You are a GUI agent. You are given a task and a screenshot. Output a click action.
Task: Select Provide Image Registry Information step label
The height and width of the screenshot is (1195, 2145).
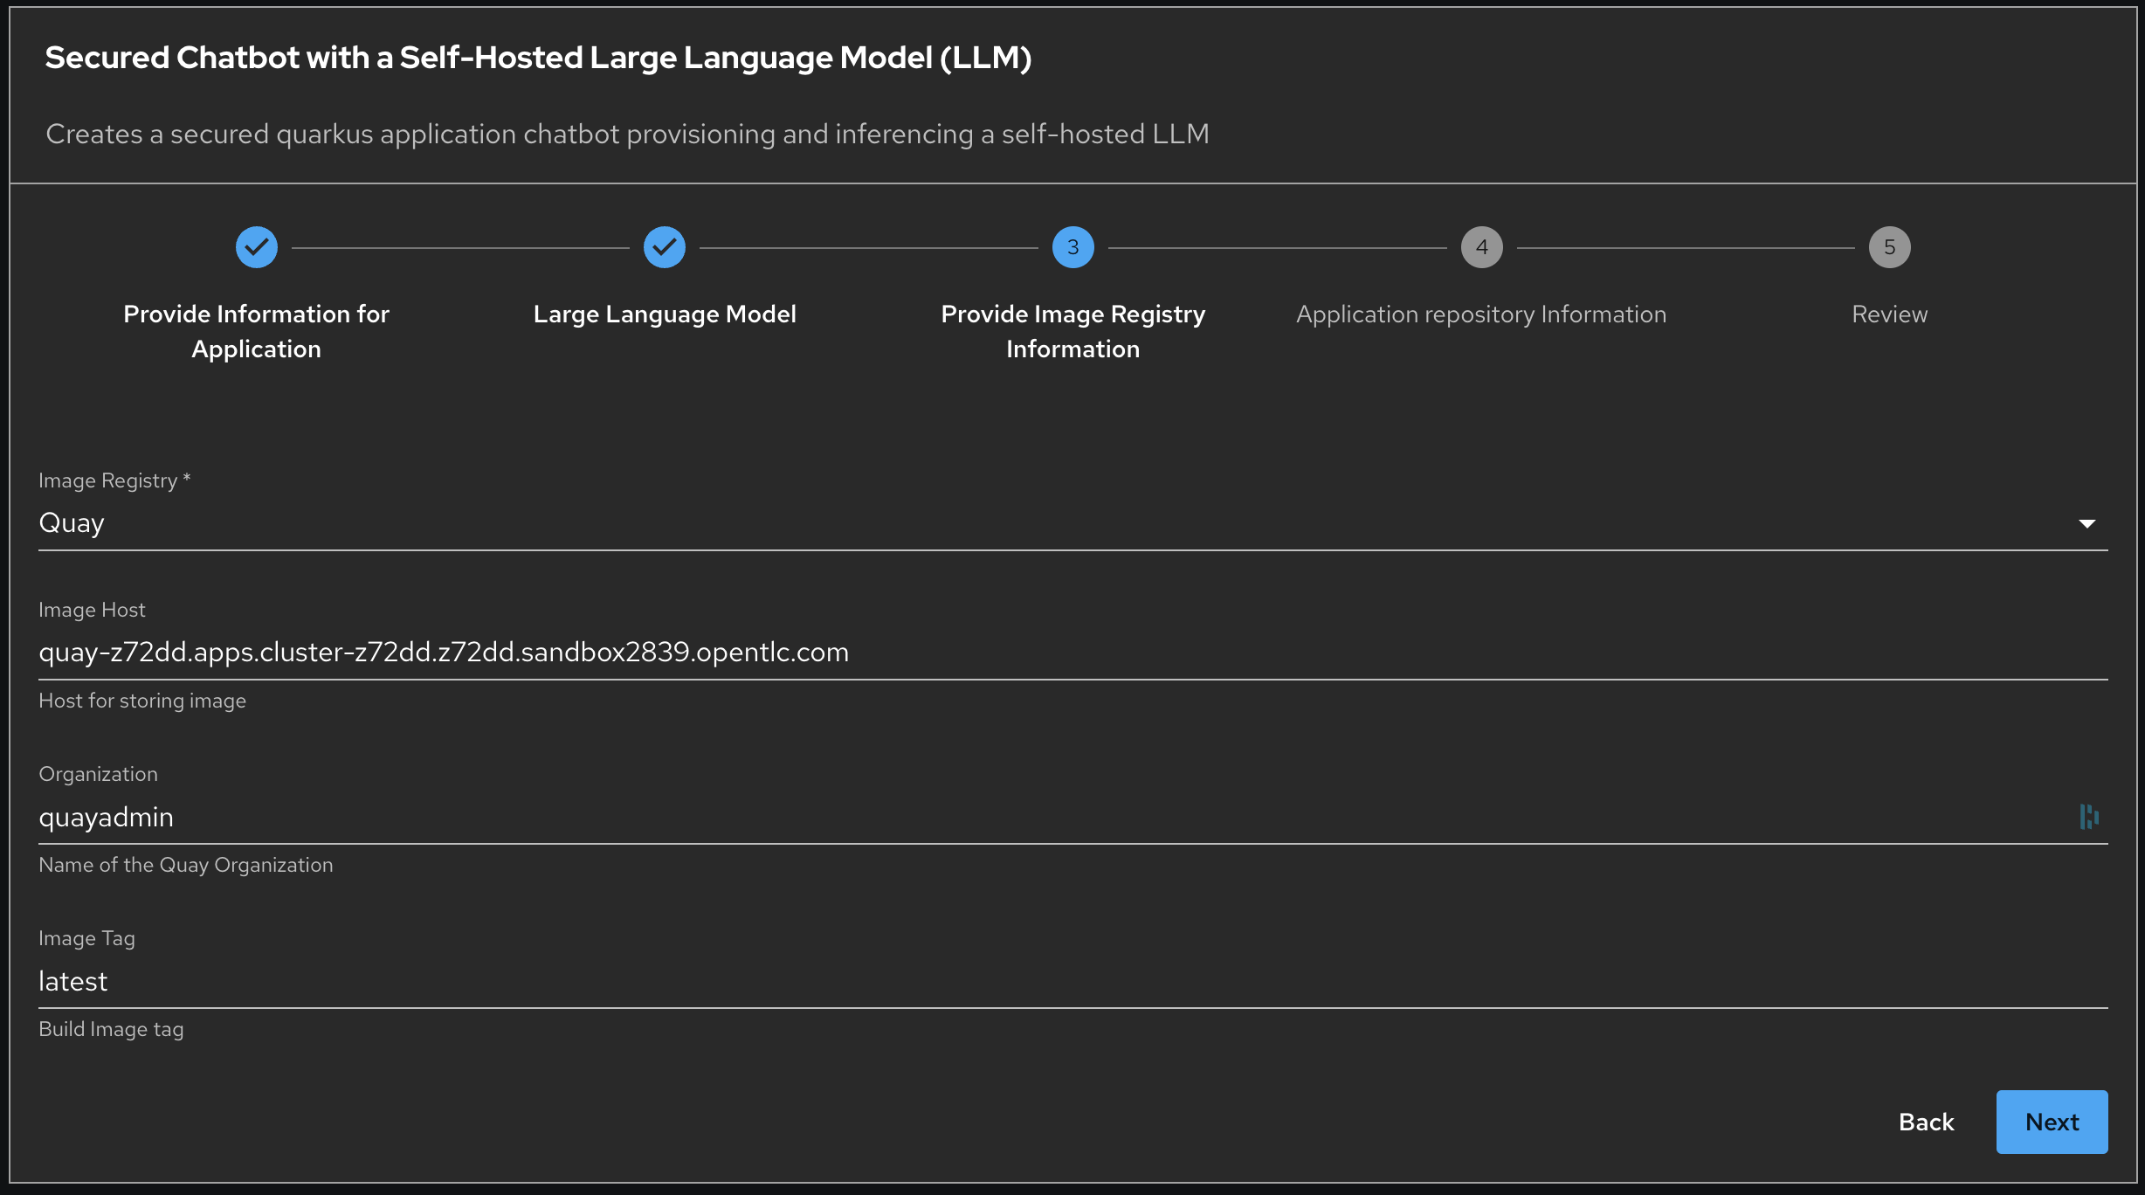coord(1072,331)
